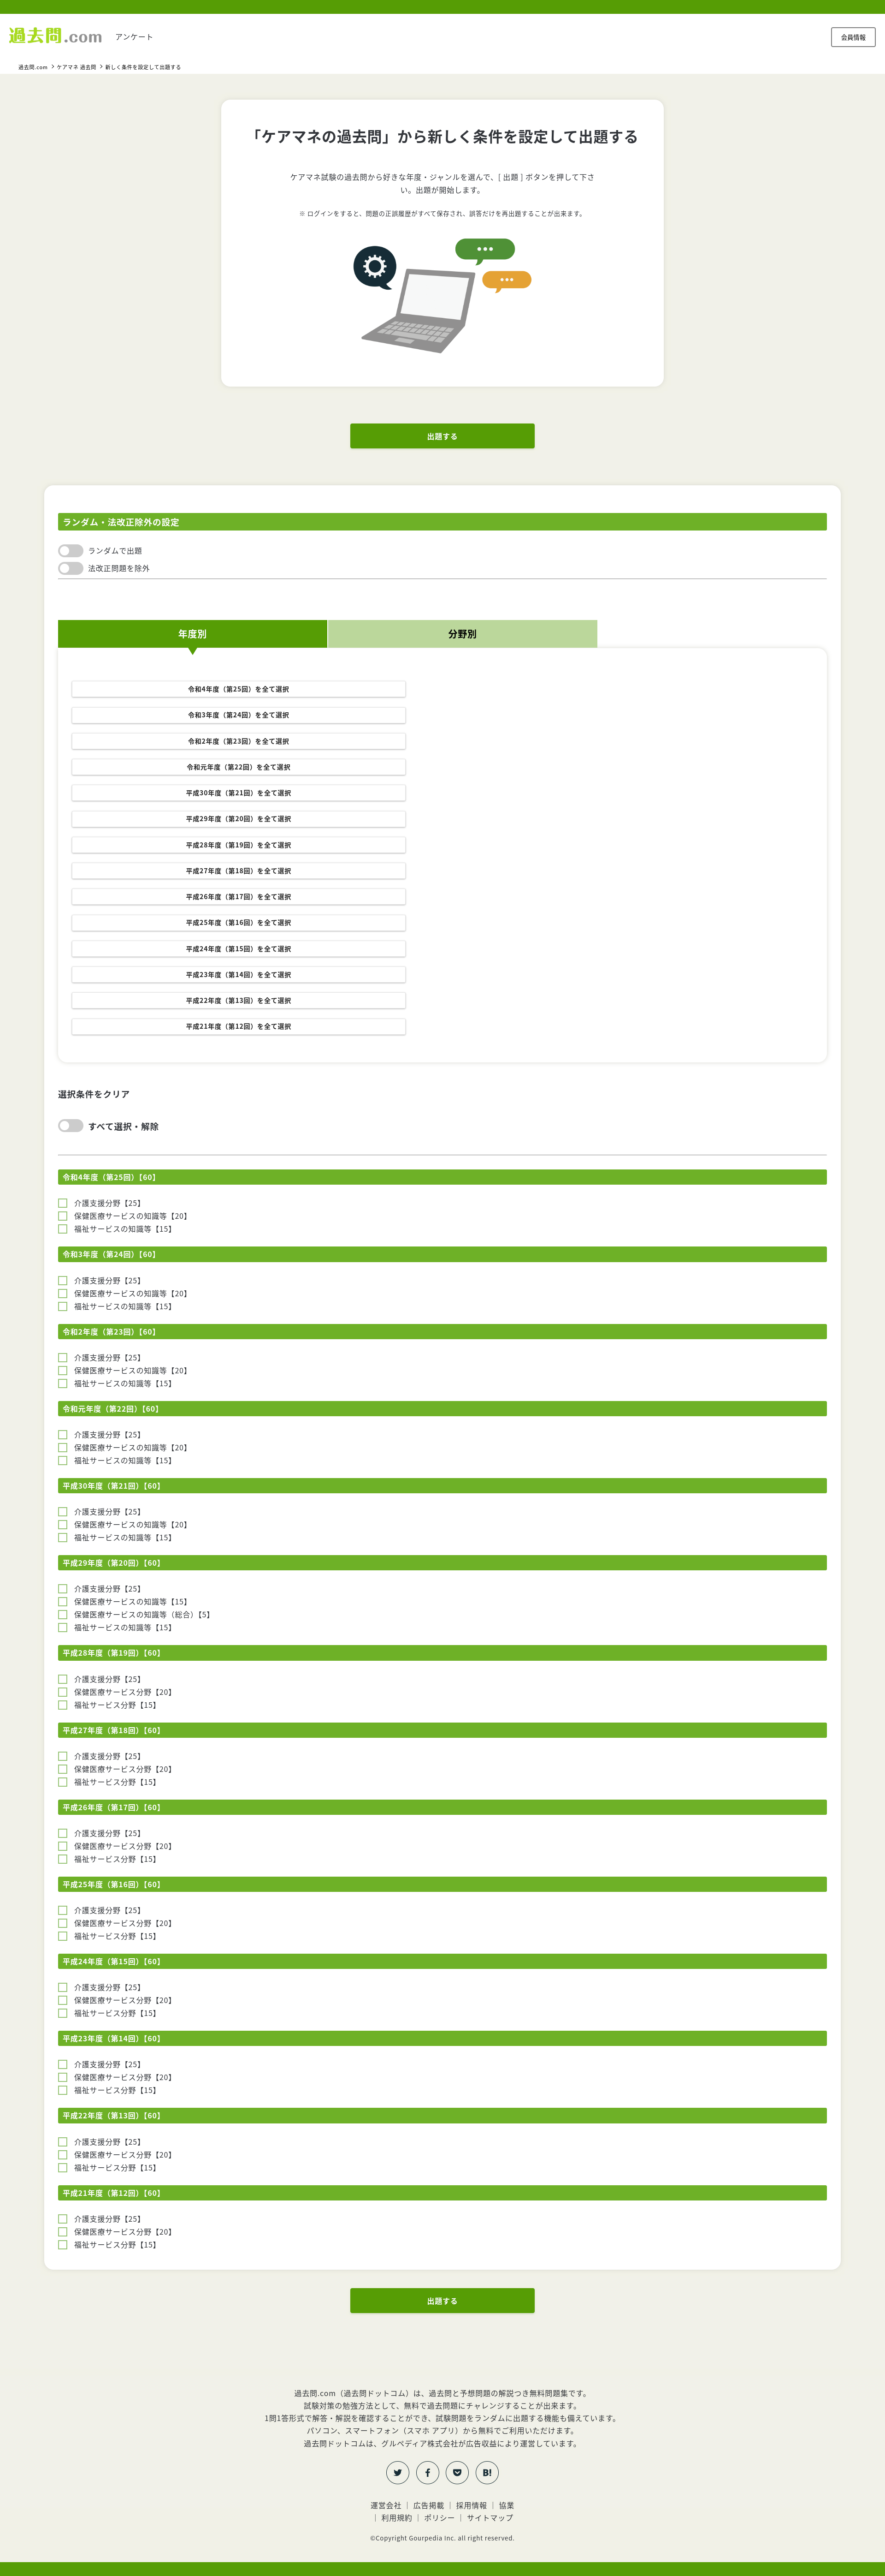Switch to the 分野別 tab
Viewport: 885px width, 2576px height.
462,634
